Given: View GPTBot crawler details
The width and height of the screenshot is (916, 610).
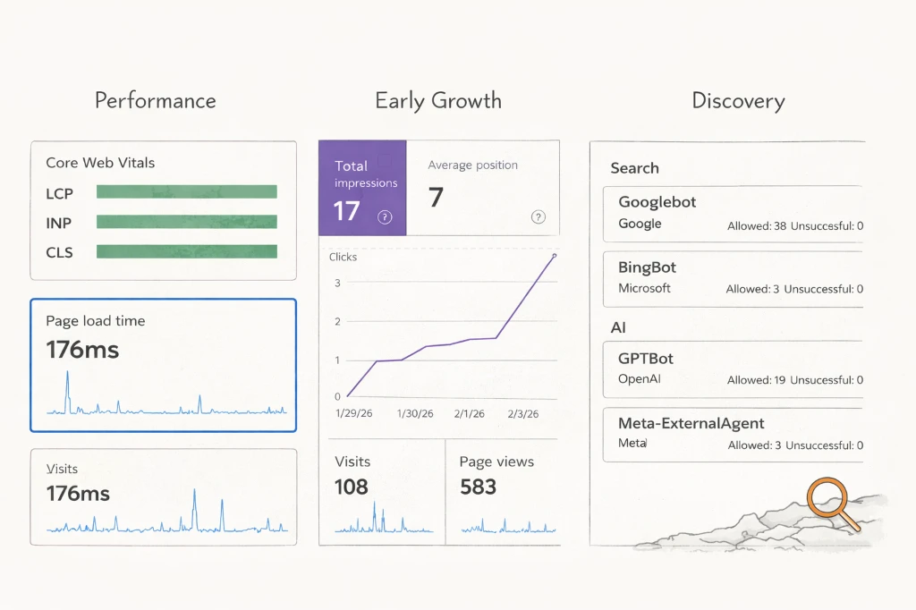Looking at the screenshot, I should tap(734, 369).
